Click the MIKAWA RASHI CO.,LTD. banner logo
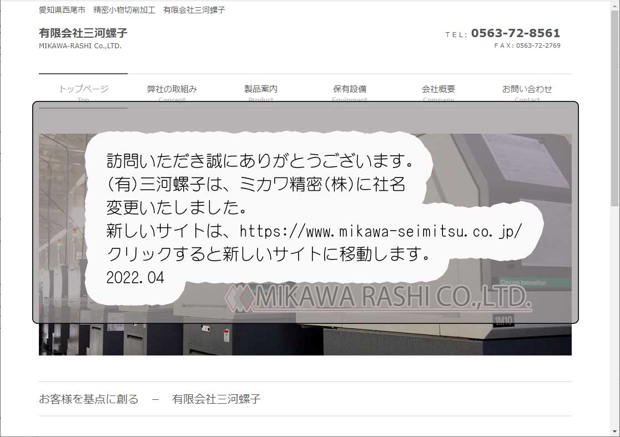The width and height of the screenshot is (620, 437). 379,297
